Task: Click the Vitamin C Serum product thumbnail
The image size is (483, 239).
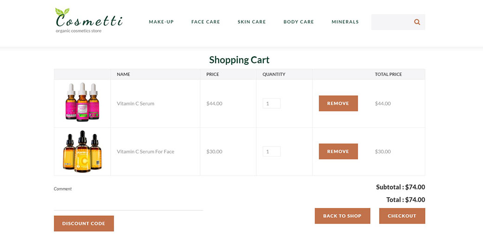Action: pos(82,103)
